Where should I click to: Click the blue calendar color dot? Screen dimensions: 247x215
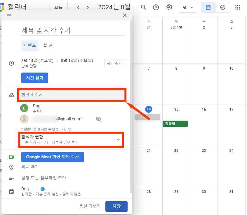coord(43,189)
